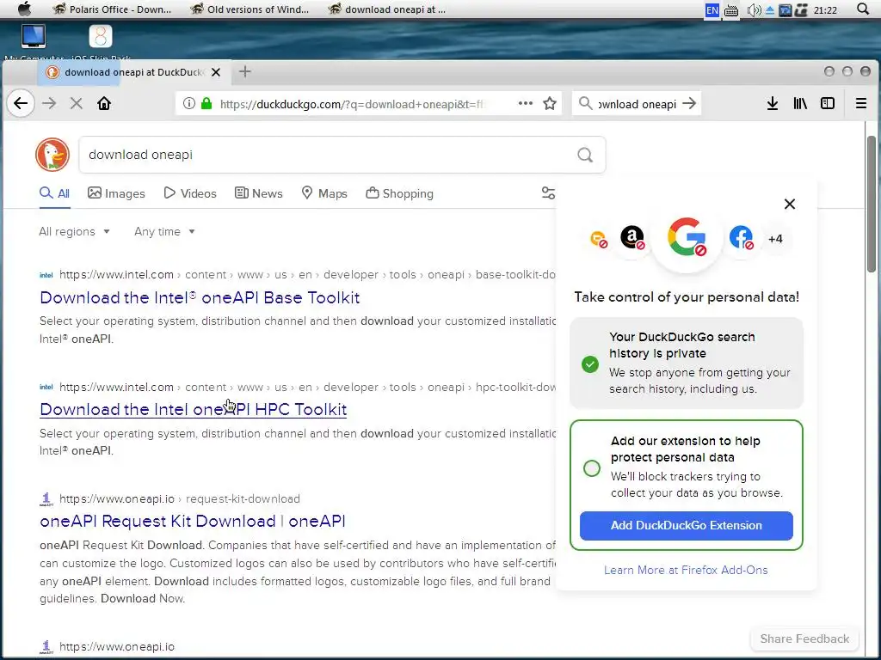Open Download the Intel oneAPI HPC Toolkit
This screenshot has height=660, width=881.
tap(194, 409)
